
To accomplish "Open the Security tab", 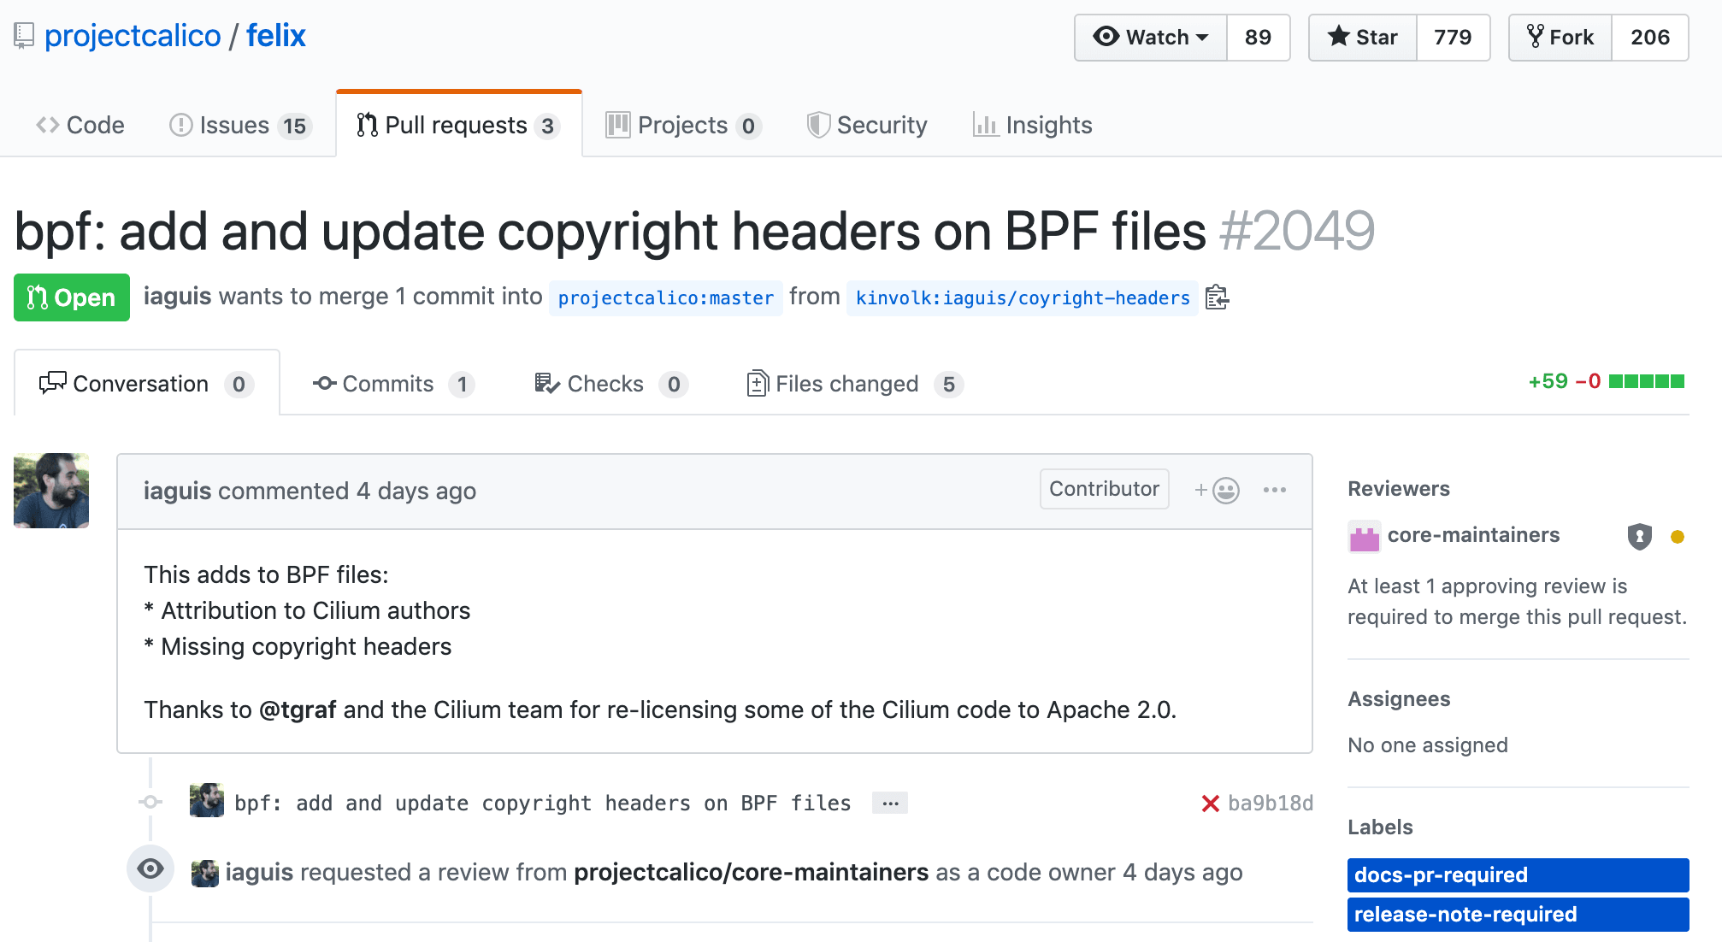I will pyautogui.click(x=867, y=126).
